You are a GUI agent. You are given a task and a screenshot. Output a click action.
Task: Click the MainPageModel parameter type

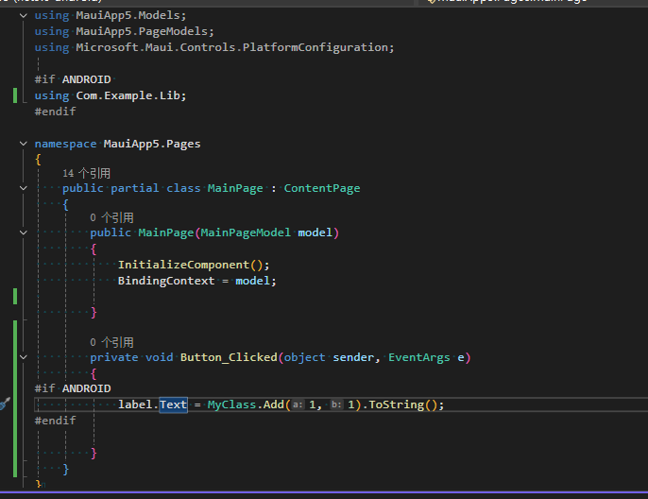pos(246,232)
